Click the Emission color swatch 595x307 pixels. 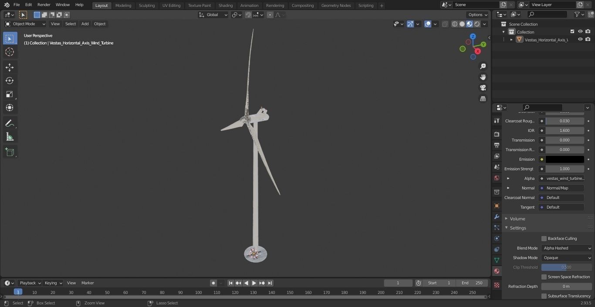[x=565, y=159]
